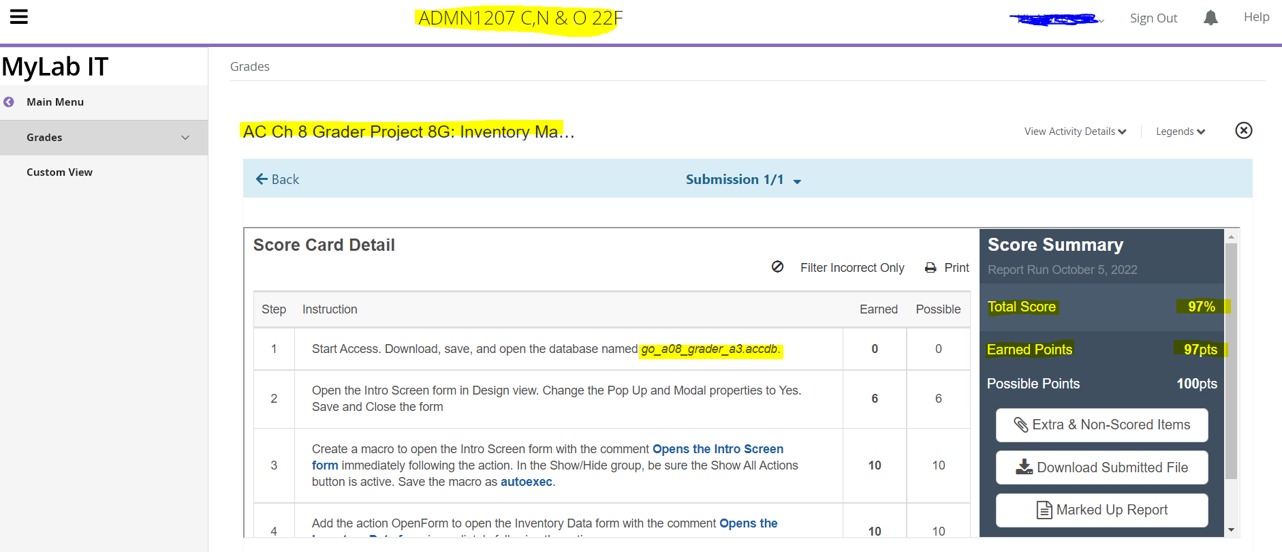This screenshot has width=1282, height=552.
Task: Click the Score Card Detail heading
Action: (x=324, y=245)
